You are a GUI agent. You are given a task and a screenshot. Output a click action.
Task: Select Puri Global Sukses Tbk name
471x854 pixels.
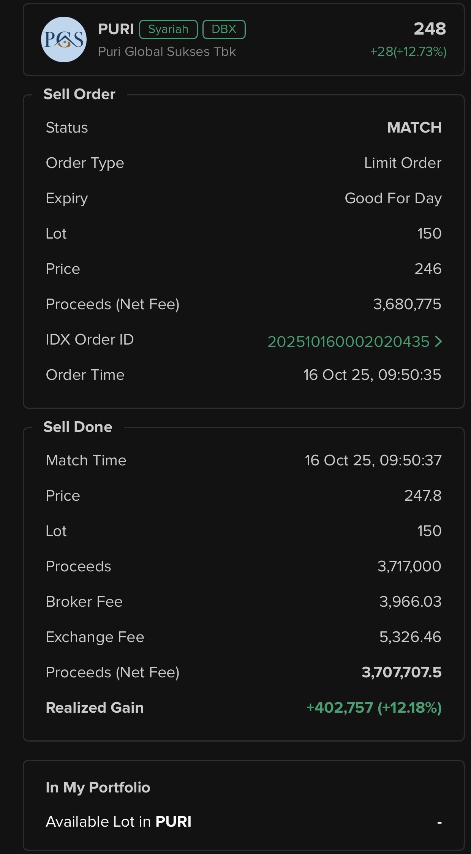[167, 52]
